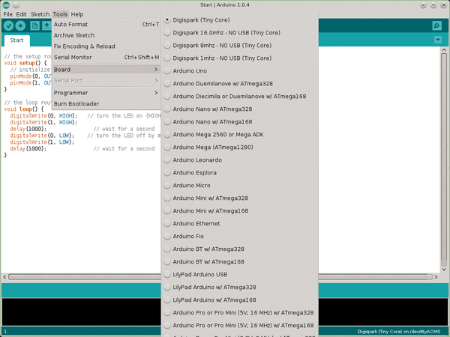The height and width of the screenshot is (337, 450).
Task: Close the open Tools menu
Action: coord(60,14)
